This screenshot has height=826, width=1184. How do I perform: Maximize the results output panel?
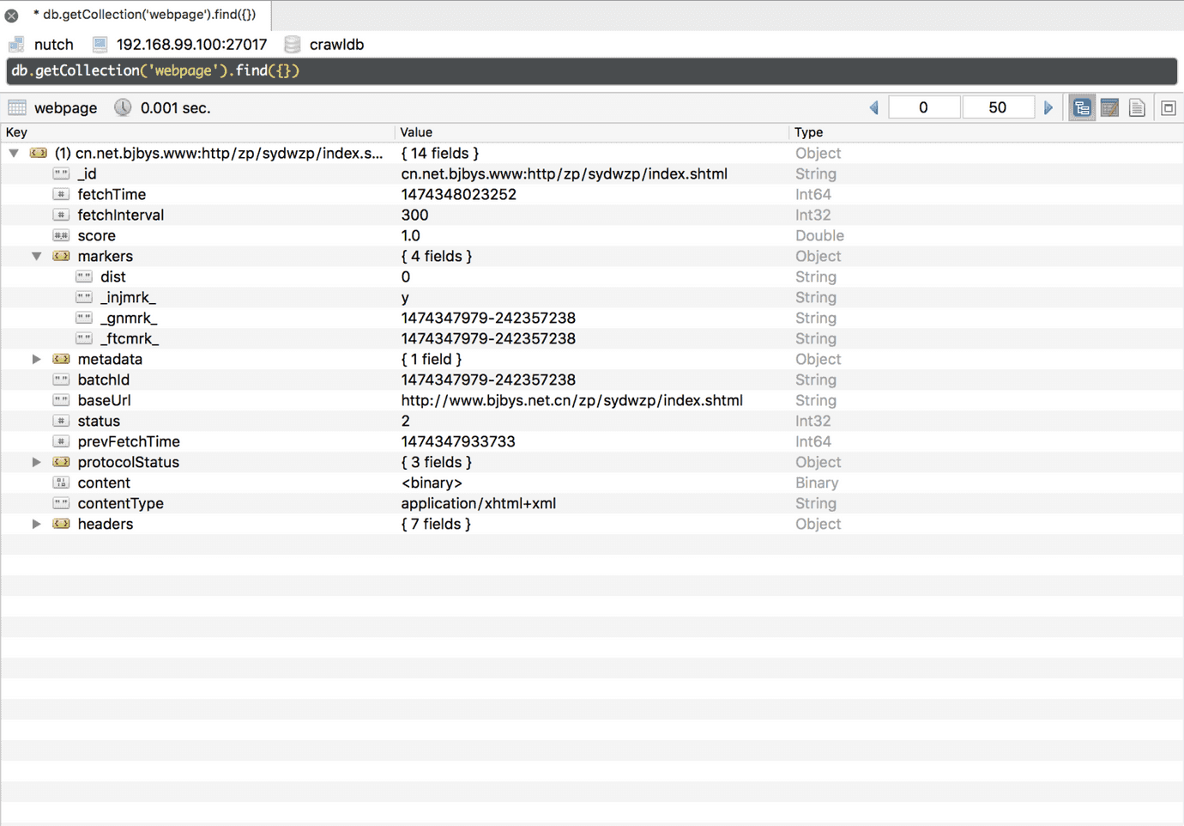pyautogui.click(x=1168, y=108)
